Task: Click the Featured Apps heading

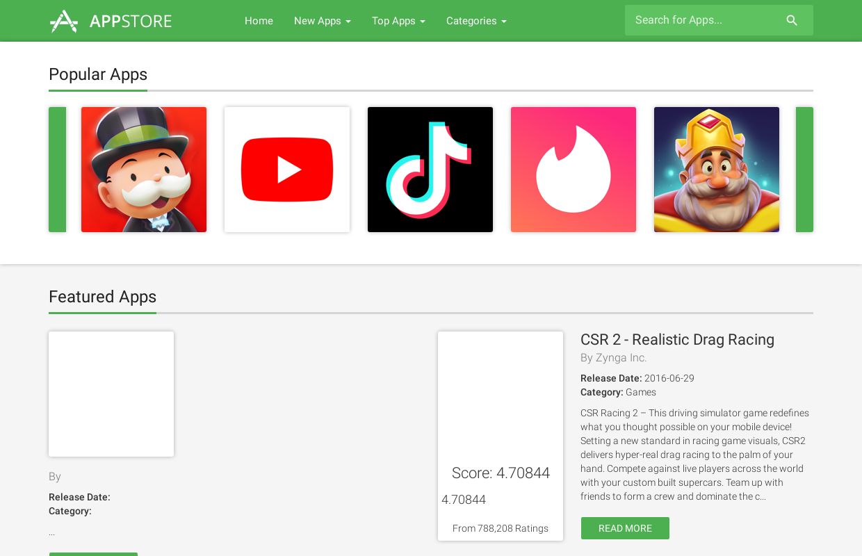Action: click(102, 297)
